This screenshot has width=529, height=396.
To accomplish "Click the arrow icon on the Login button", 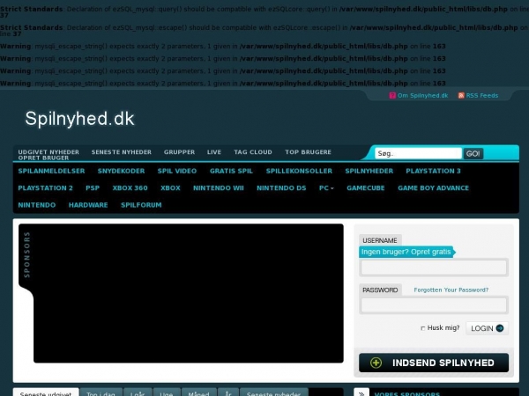I will point(500,328).
